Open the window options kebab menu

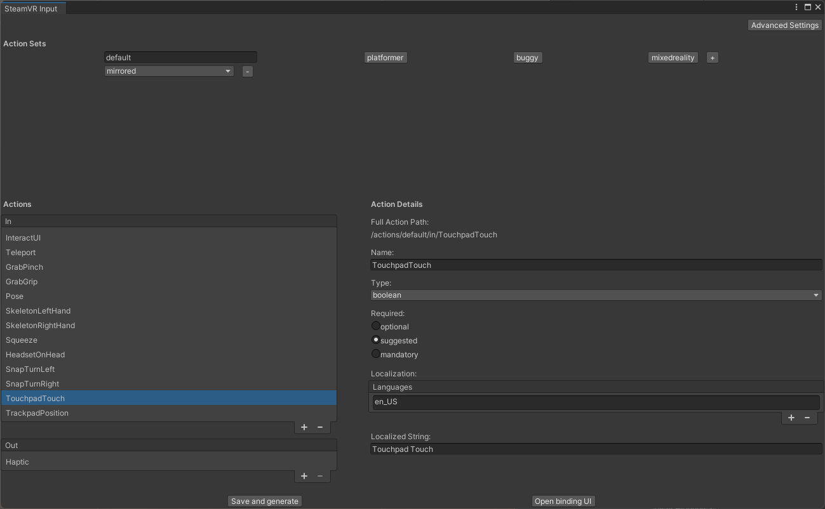coord(796,7)
